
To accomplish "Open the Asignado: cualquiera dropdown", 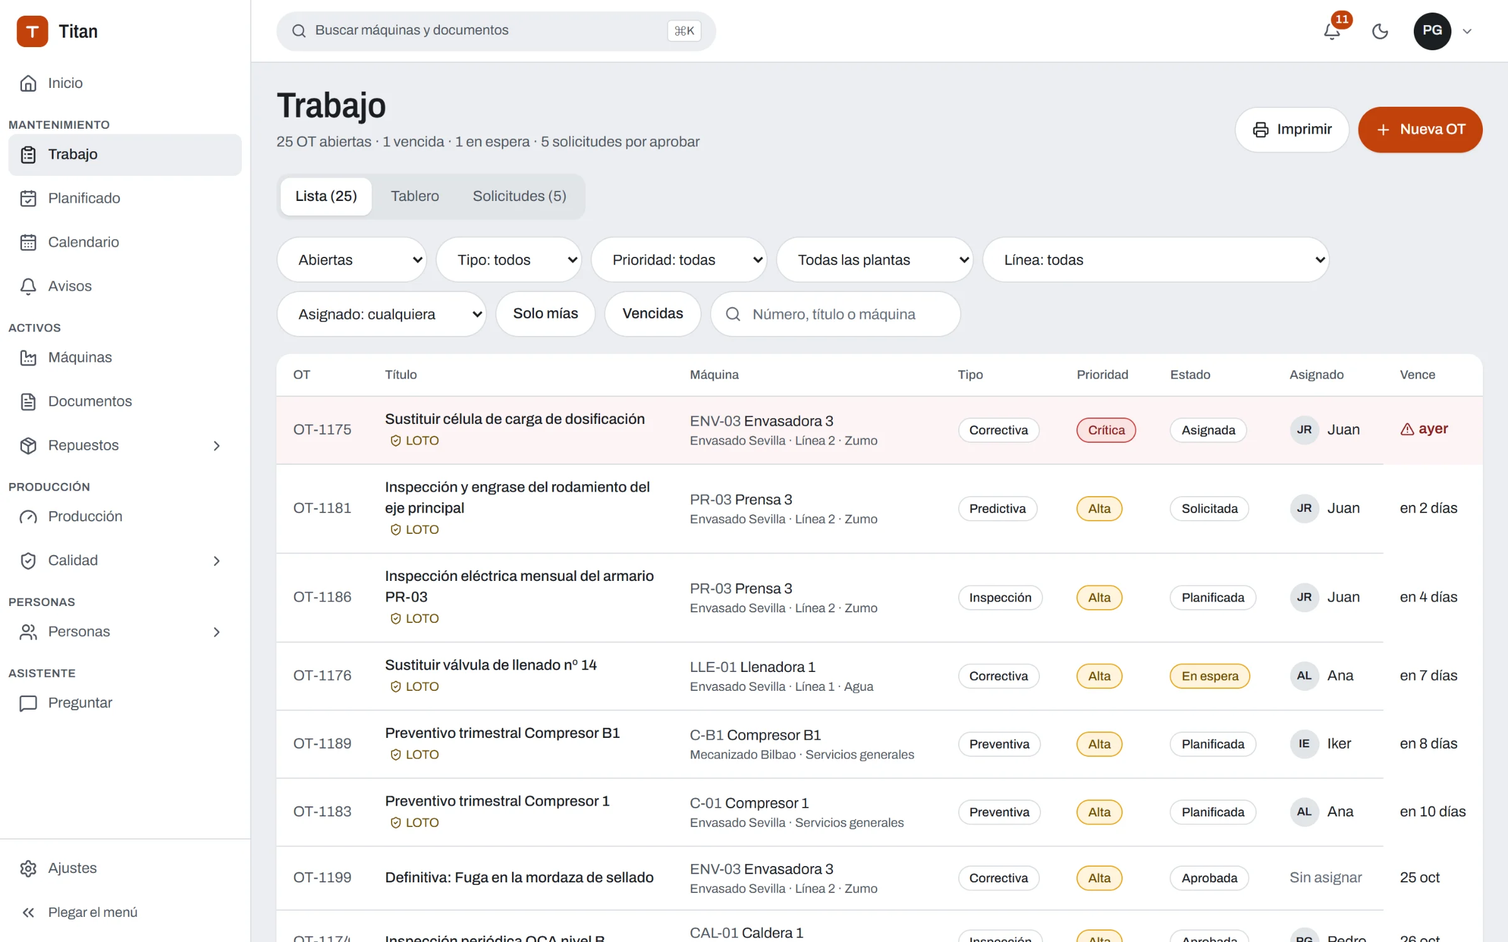I will 381,314.
